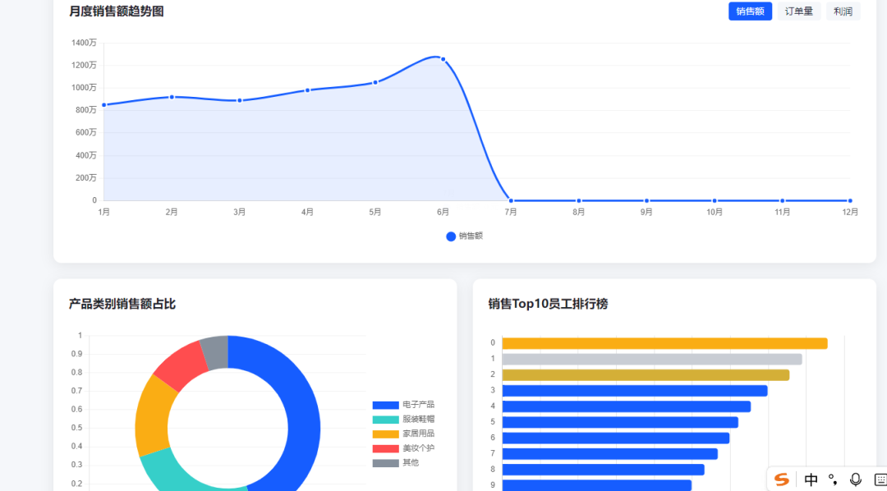The width and height of the screenshot is (887, 491).
Task: Select the 3月 data point on line chart
Action: pyautogui.click(x=240, y=101)
